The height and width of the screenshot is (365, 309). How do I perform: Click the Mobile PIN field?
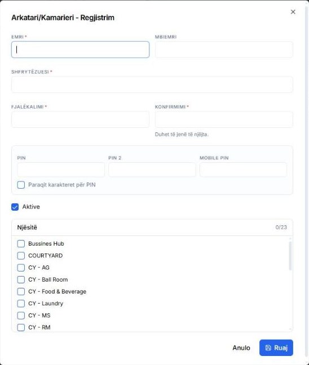click(x=243, y=170)
